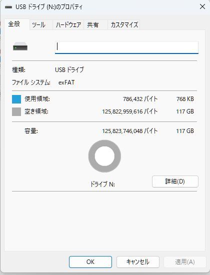Close the properties dialog with X

pyautogui.click(x=202, y=7)
